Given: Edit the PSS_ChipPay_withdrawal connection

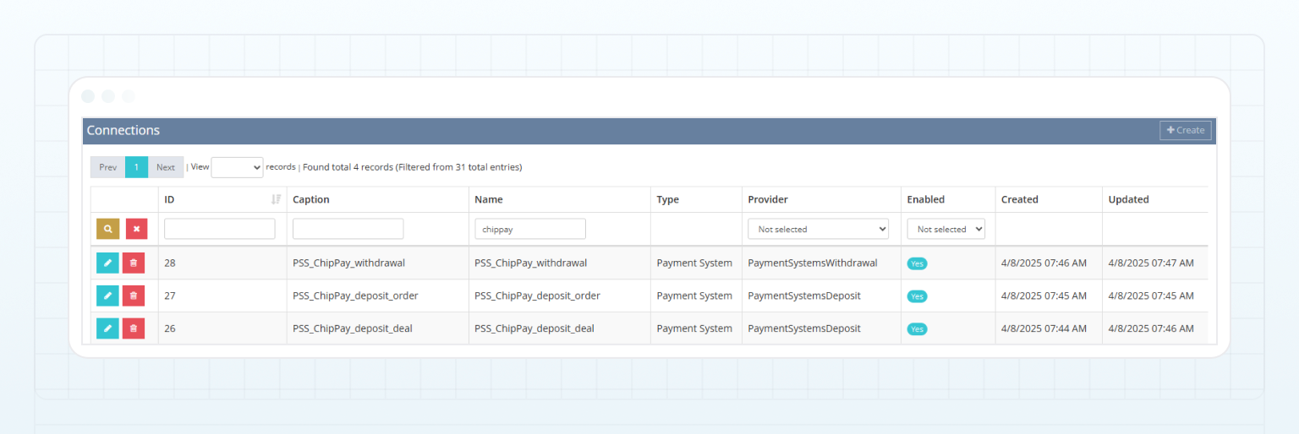Looking at the screenshot, I should [x=107, y=263].
